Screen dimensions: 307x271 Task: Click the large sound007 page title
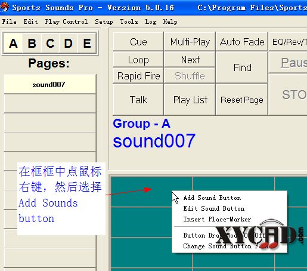pos(154,140)
